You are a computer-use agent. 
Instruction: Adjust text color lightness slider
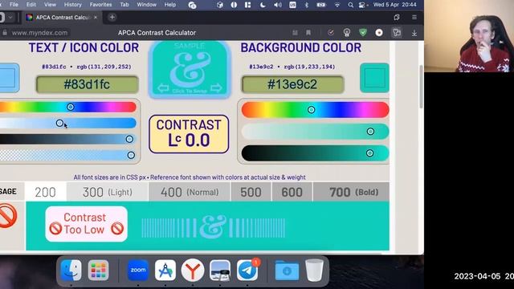(67, 139)
